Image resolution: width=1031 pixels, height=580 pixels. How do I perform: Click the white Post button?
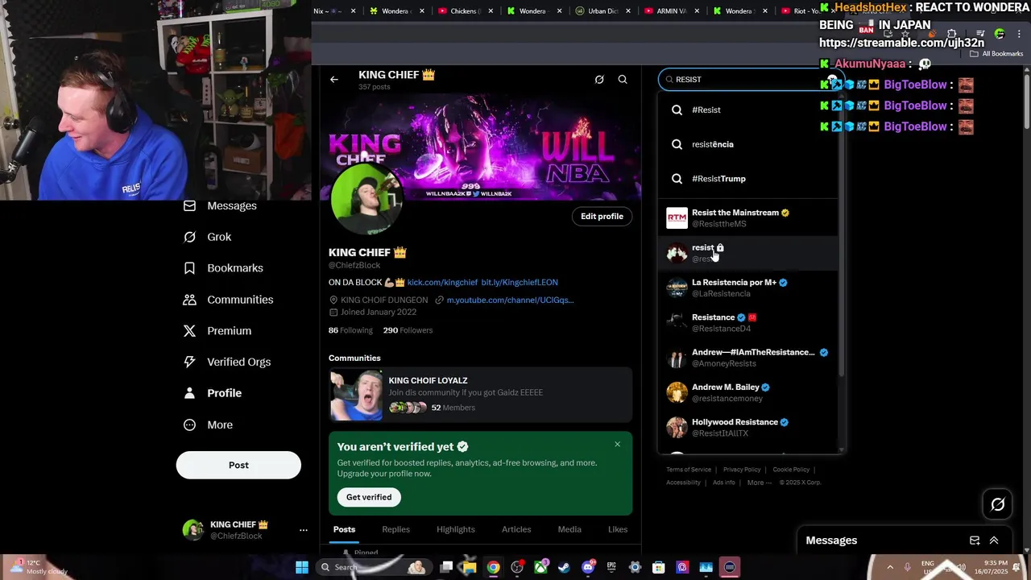[x=238, y=465]
